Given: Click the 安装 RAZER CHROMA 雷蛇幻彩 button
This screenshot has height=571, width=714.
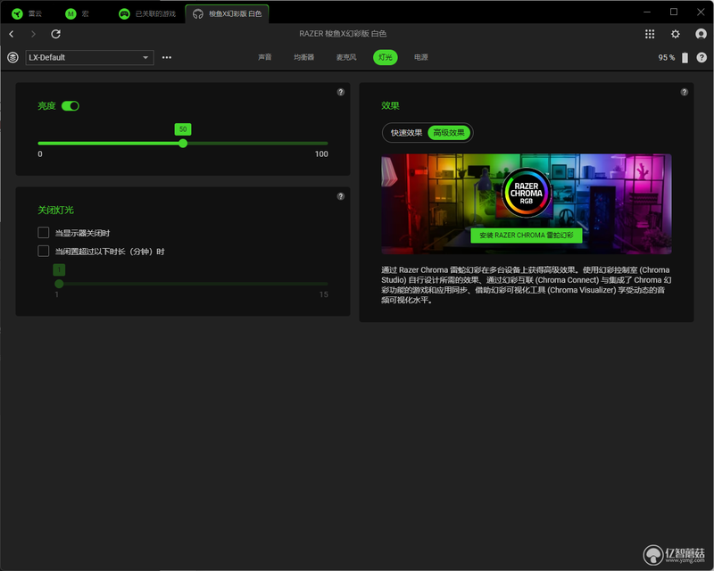Looking at the screenshot, I should coord(526,236).
